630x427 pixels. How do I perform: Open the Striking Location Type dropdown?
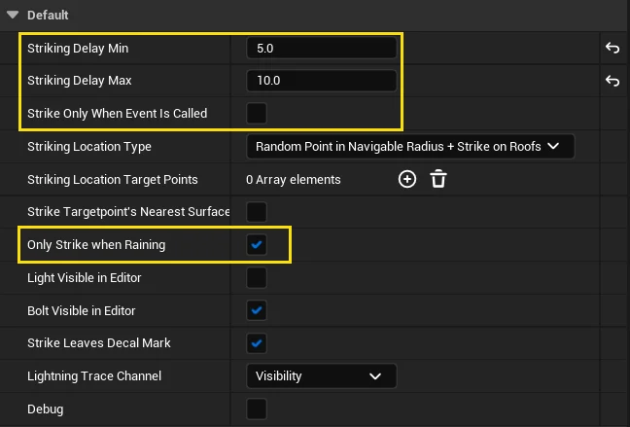point(409,146)
